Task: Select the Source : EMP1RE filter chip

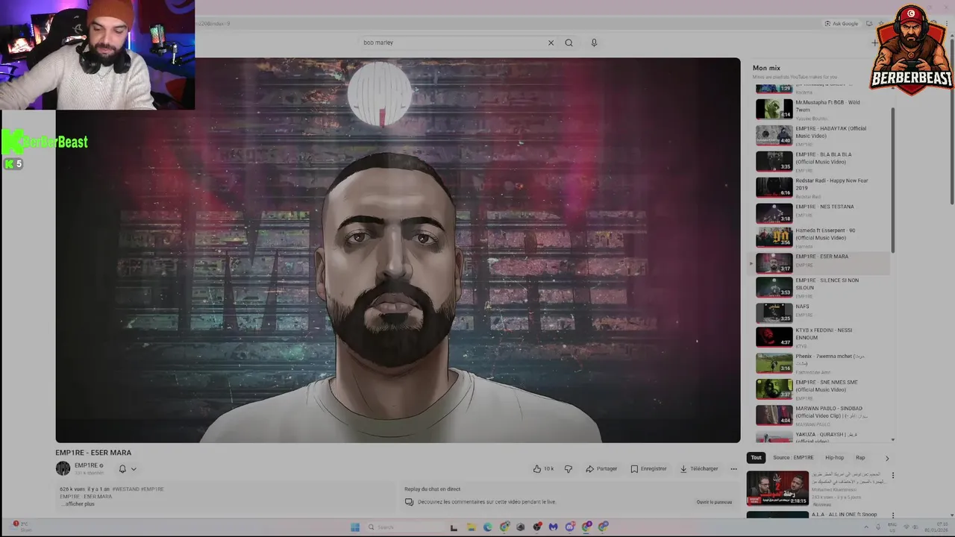Action: (793, 458)
